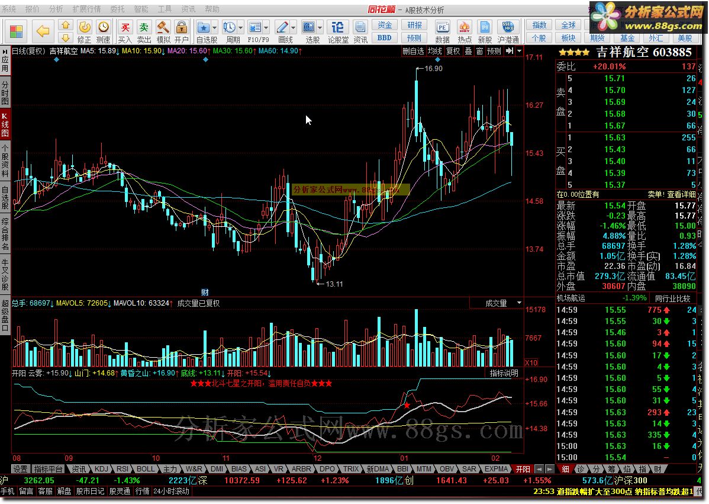Click the 财 marker on the chart
This screenshot has width=709, height=504.
pyautogui.click(x=204, y=292)
